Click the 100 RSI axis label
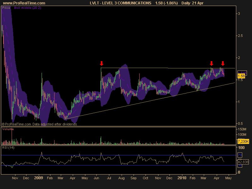The image size is (252, 189). [241, 147]
